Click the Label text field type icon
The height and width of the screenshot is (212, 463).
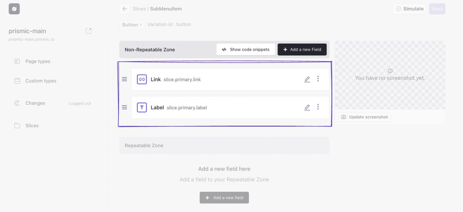(x=142, y=107)
